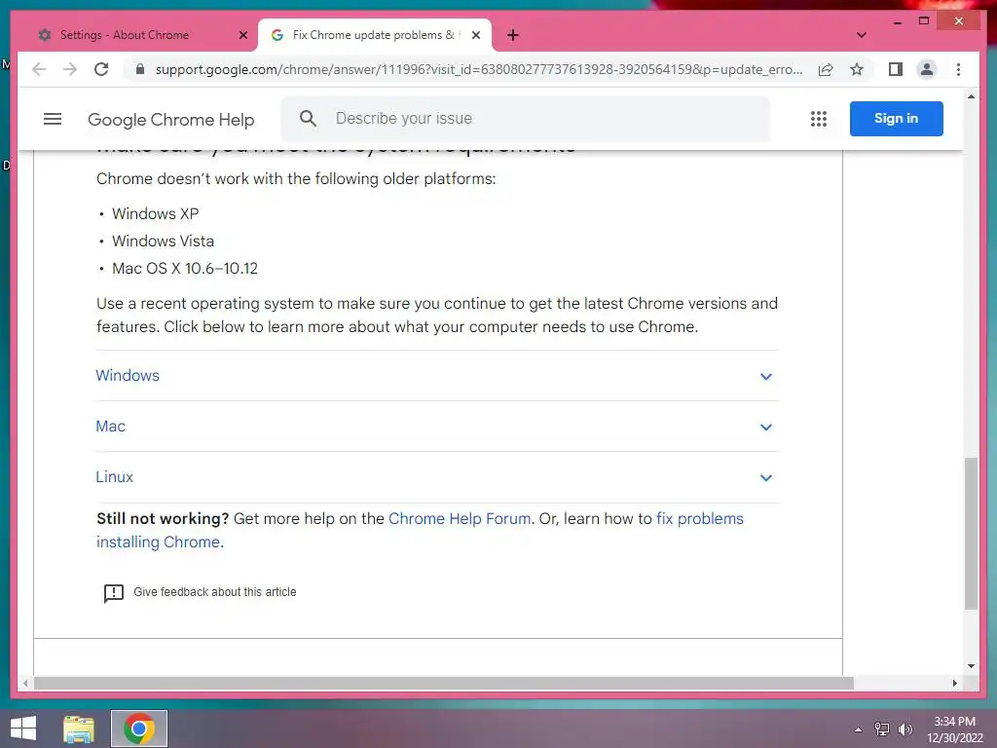The width and height of the screenshot is (997, 748).
Task: Click the search magnifier icon
Action: (308, 118)
